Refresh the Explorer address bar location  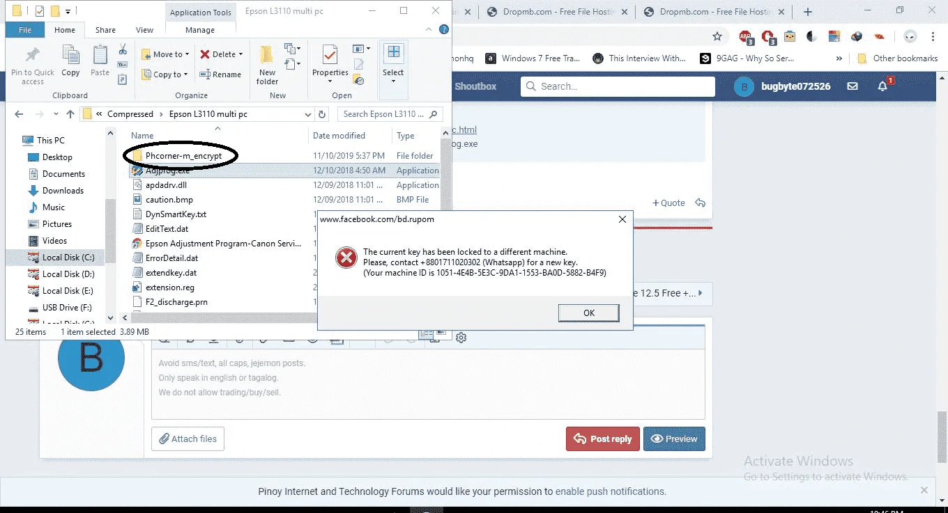pyautogui.click(x=322, y=114)
